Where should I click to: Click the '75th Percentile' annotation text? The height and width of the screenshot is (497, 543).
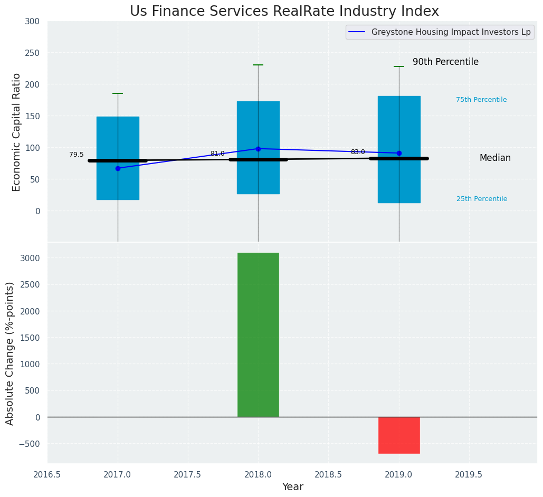click(x=481, y=100)
